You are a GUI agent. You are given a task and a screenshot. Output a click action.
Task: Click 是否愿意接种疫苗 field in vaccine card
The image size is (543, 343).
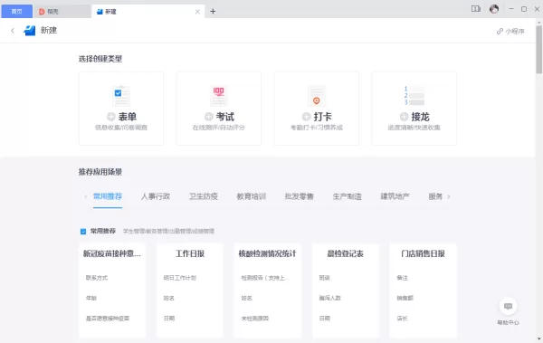pyautogui.click(x=108, y=319)
